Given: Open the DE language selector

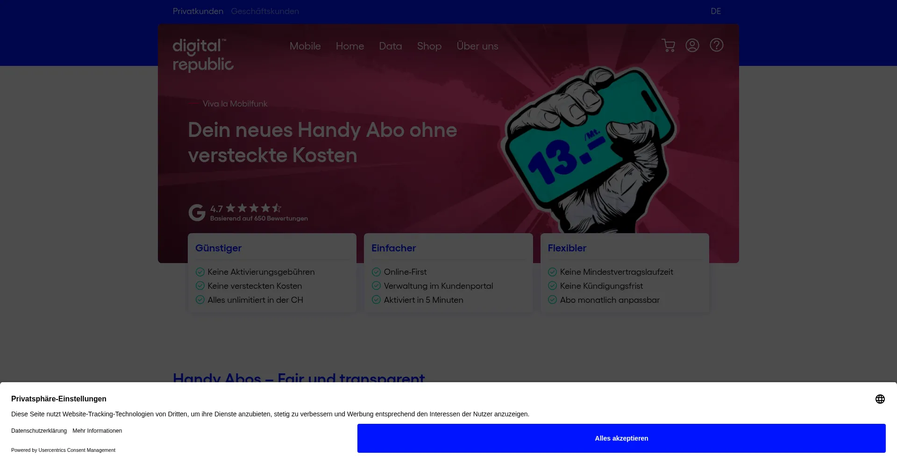Looking at the screenshot, I should tap(715, 11).
